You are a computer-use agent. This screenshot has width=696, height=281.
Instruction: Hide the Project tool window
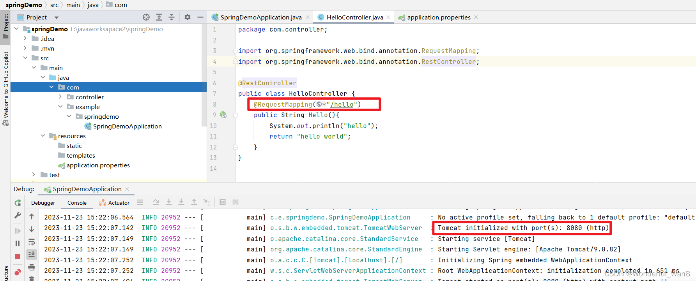200,17
